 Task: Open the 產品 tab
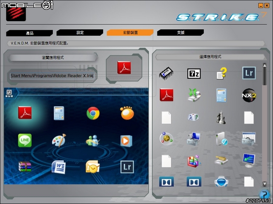tap(29, 33)
